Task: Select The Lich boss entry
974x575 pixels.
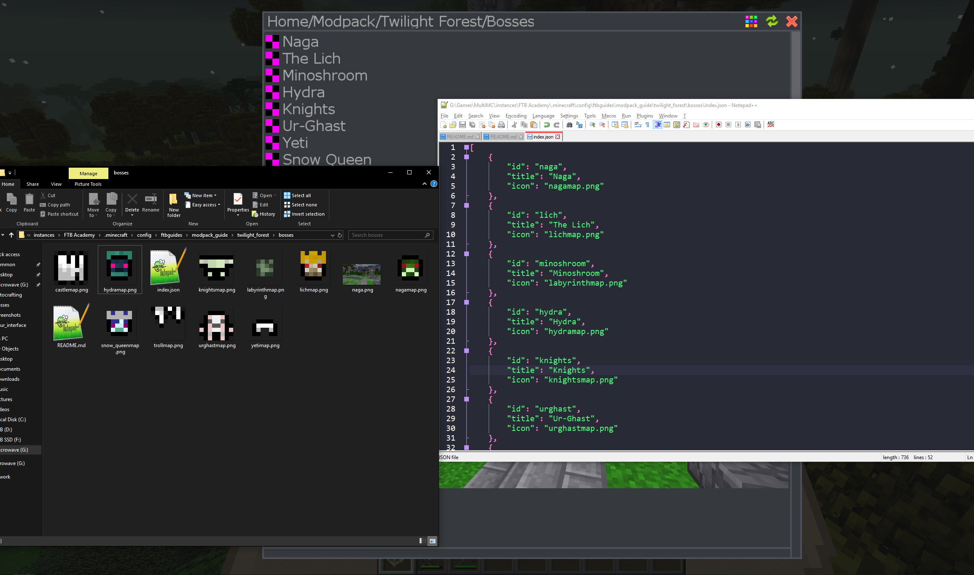Action: point(312,59)
